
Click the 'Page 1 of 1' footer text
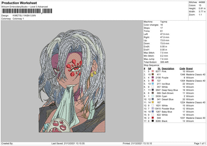pyautogui.click(x=200, y=143)
